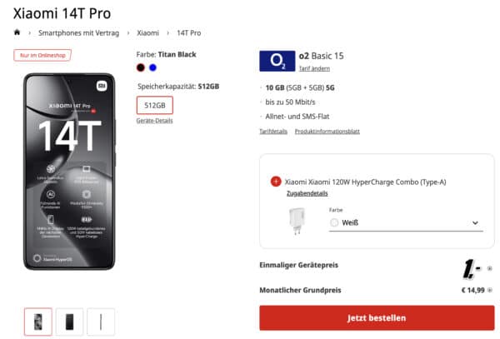Screen dimensions: 500x339
Task: Click the o2 carrier logo
Action: [x=277, y=61]
